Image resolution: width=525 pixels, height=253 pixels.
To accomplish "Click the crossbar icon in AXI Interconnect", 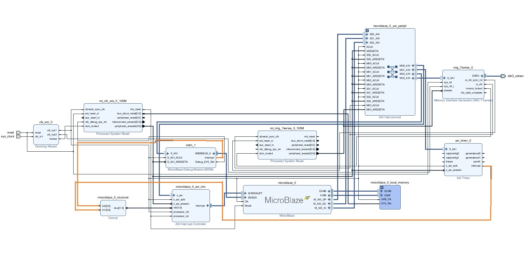I will click(x=392, y=72).
